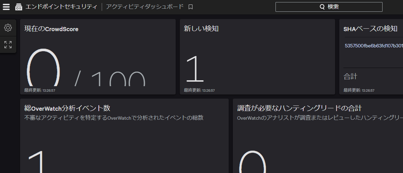Select the 新しい検知 widget title
This screenshot has height=173, width=403.
[201, 28]
